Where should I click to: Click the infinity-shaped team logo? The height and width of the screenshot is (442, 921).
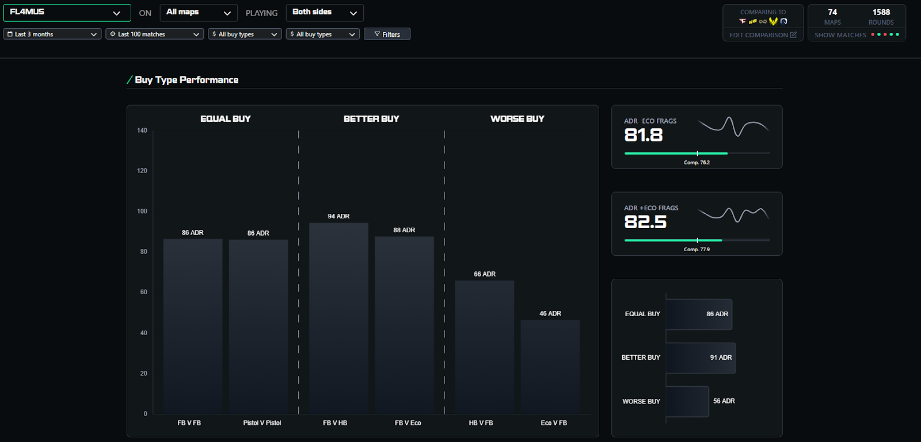[763, 21]
